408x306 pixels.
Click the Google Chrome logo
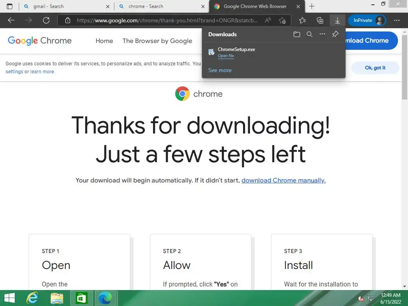39,41
